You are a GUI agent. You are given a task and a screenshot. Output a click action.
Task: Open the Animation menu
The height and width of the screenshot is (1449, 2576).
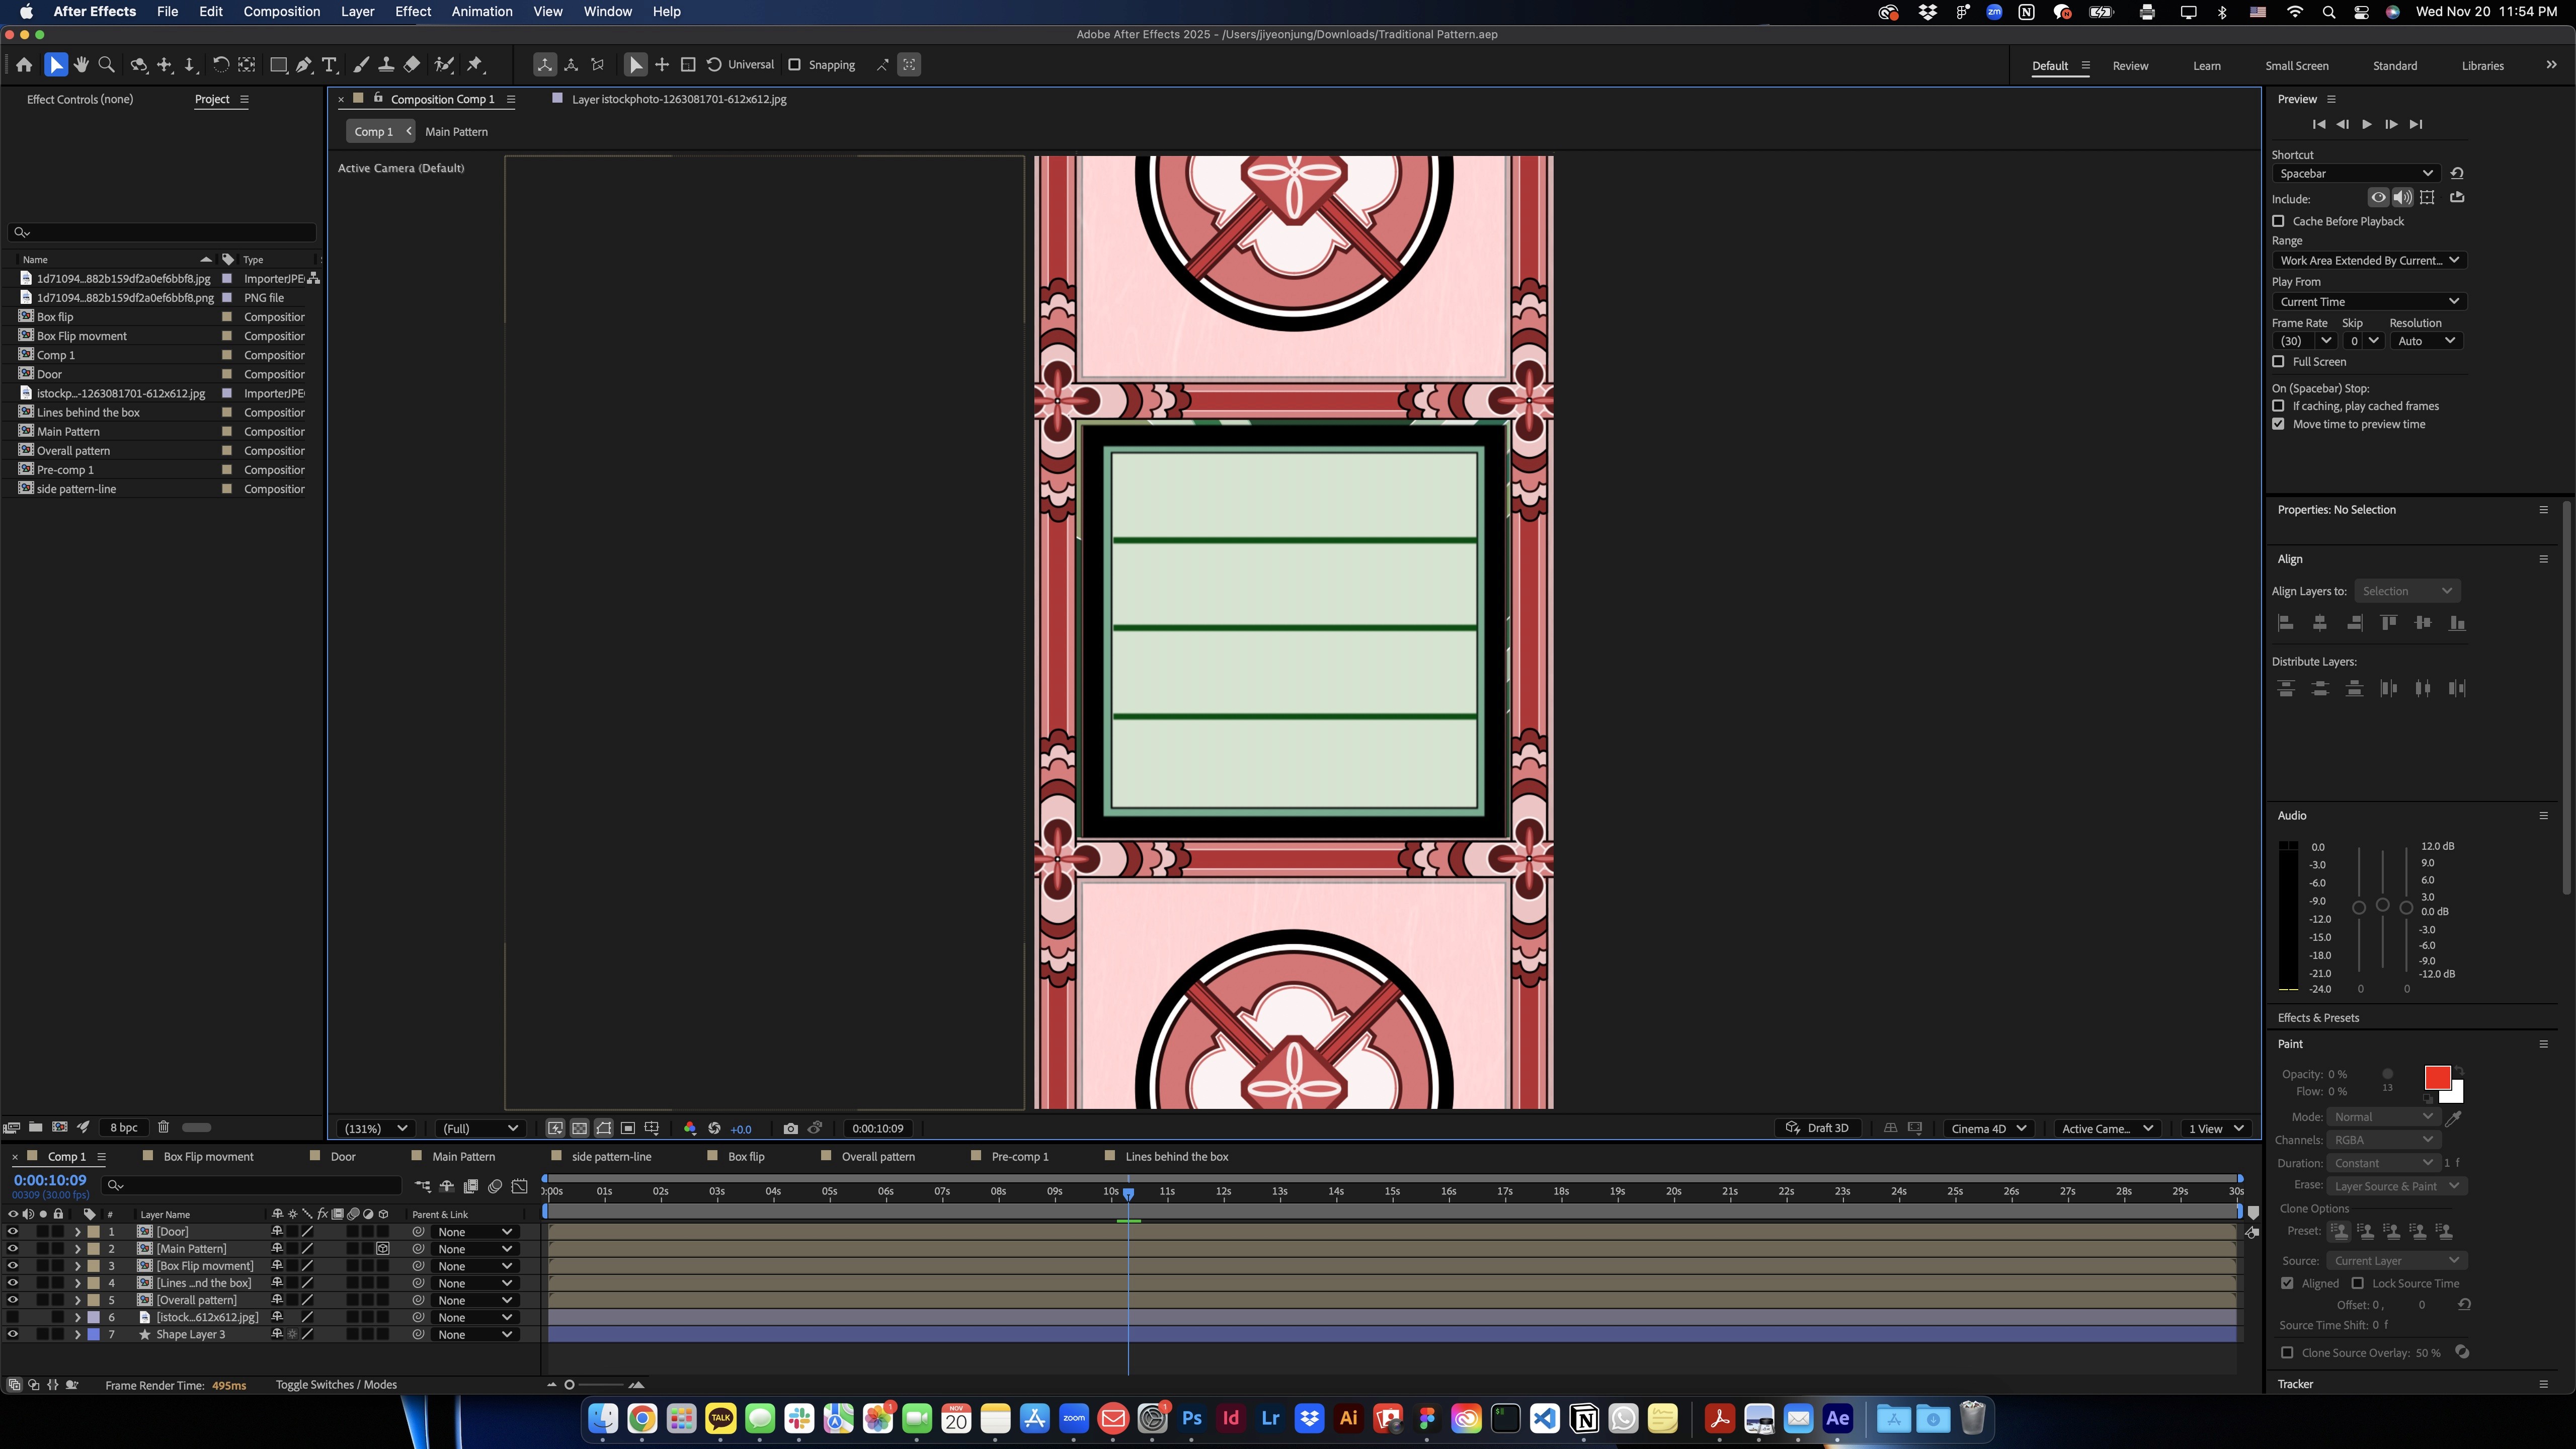[481, 11]
